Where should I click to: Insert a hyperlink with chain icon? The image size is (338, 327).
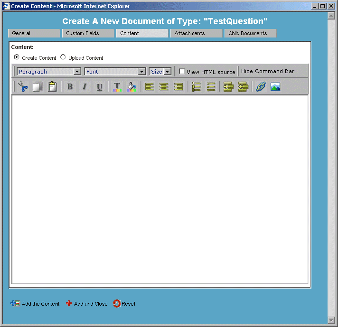(261, 87)
